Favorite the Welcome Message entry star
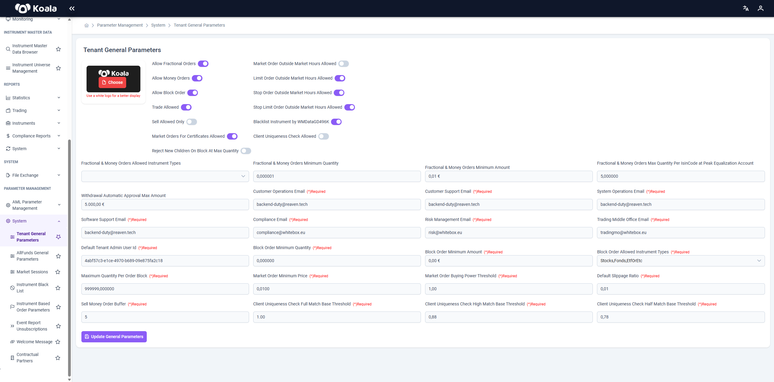Screen dimensions: 774x382 58,342
